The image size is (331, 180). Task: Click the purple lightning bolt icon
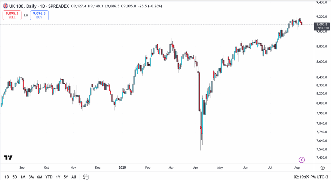(302, 160)
